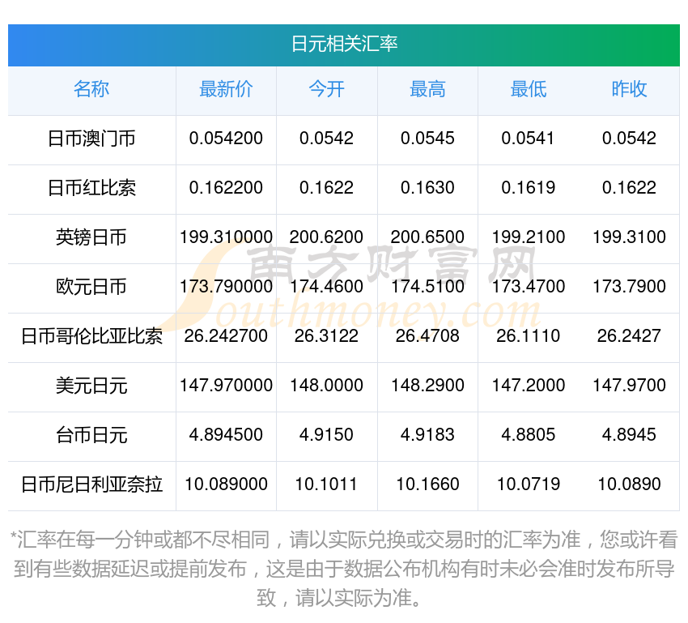
Task: Click 美元日元 previous close 147.9700
Action: point(629,386)
